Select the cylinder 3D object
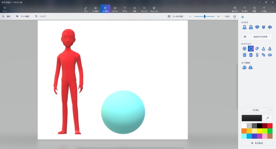276x149 pixels. coord(244,55)
